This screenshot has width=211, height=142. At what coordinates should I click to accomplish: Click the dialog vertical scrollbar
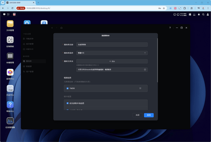(157, 60)
